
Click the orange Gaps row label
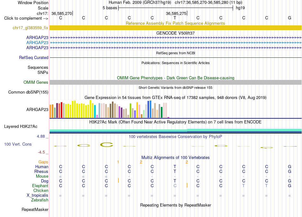tap(43, 162)
